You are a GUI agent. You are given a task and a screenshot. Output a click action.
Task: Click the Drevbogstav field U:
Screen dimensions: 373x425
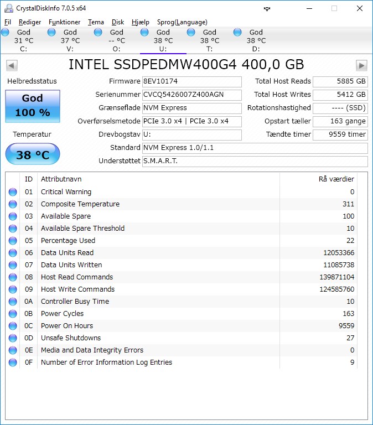point(192,134)
